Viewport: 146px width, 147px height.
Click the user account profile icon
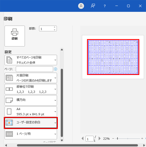pyautogui.click(x=81, y=6)
